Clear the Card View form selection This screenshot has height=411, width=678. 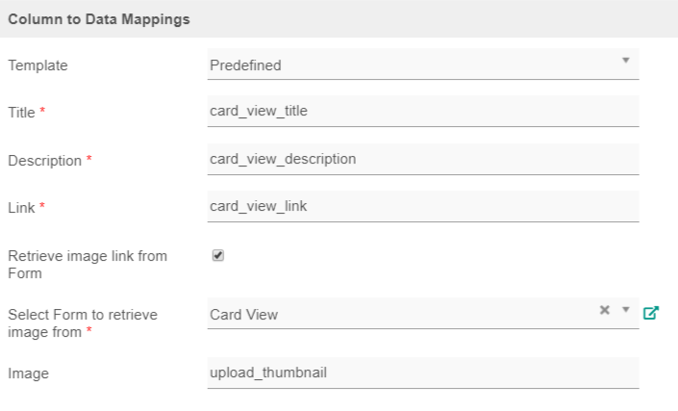click(x=605, y=310)
